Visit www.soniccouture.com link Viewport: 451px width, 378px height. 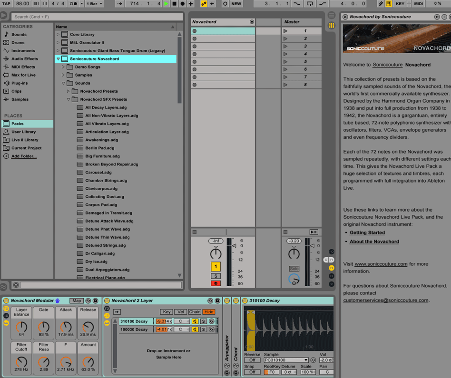click(x=381, y=264)
